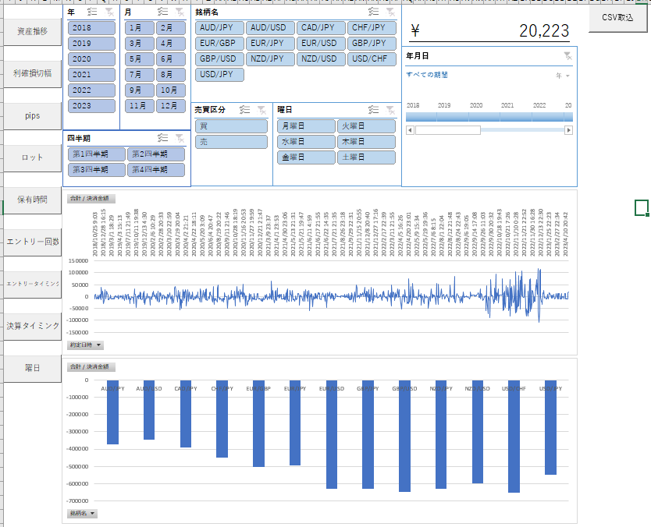The width and height of the screenshot is (651, 527).
Task: Open the 約定日時 field filter dropdown
Action: coord(86,345)
